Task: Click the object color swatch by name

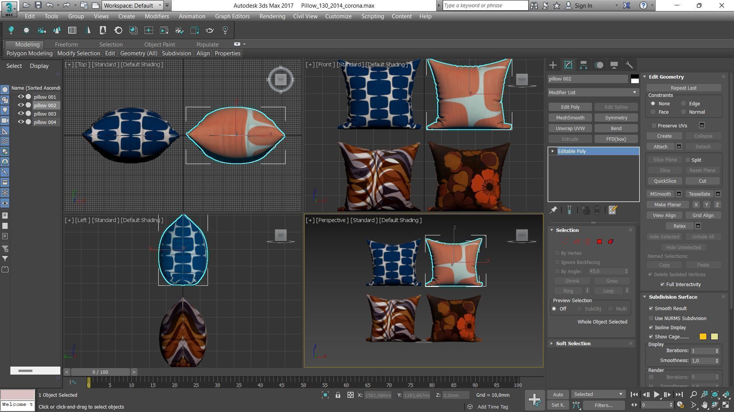Action: (x=635, y=79)
